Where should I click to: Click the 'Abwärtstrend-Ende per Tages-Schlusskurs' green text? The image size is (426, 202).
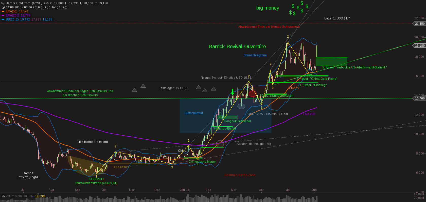tap(80, 91)
